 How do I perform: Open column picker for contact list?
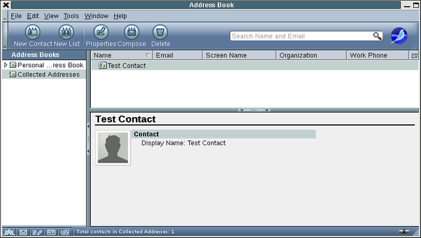click(x=414, y=55)
